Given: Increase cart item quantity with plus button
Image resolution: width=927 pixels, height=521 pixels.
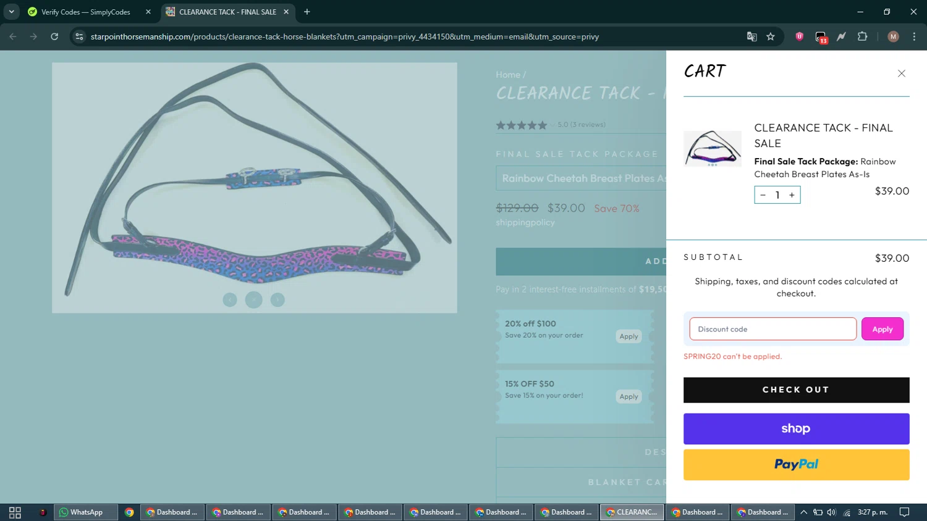Looking at the screenshot, I should 792,195.
